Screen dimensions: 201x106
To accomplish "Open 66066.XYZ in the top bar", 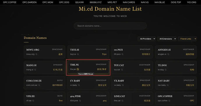I will [x=96, y=2].
